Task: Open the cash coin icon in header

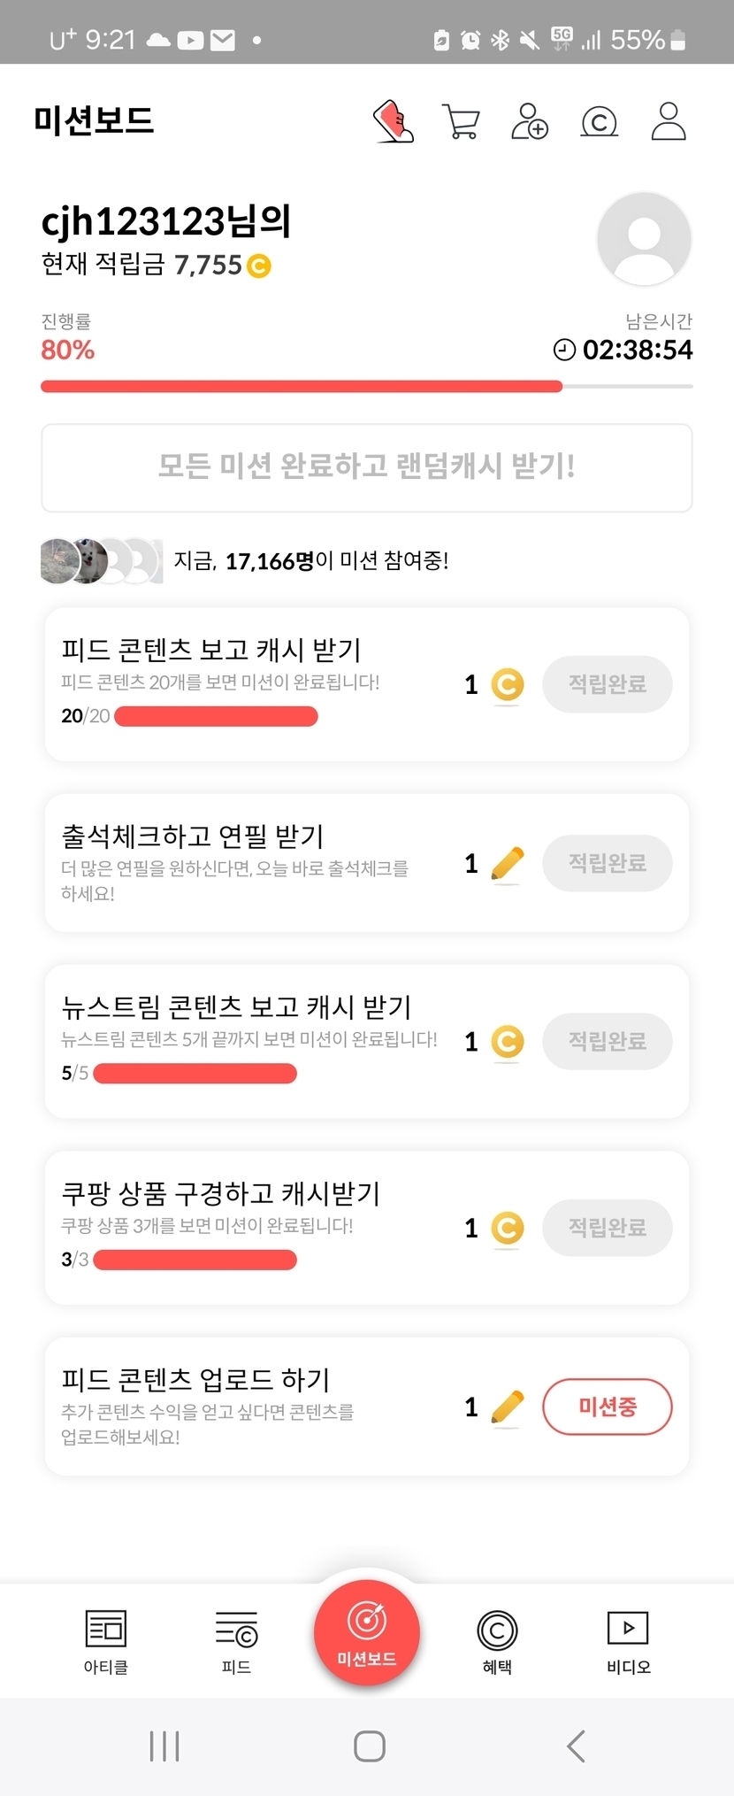Action: tap(599, 121)
